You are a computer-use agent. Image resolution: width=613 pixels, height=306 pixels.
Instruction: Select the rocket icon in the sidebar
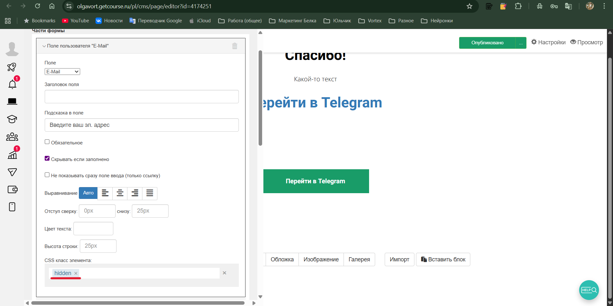point(12,67)
